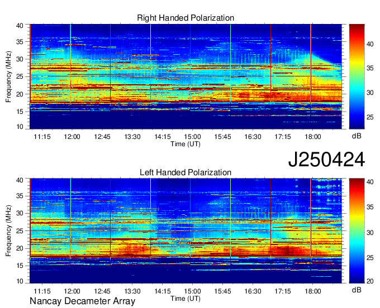The image size is (380, 308).
Task: Select the J250424 observation label
Action: pos(326,160)
